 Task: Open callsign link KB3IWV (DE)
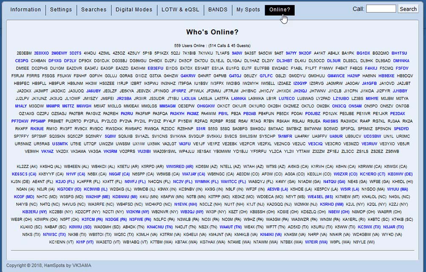pyautogui.click(x=400, y=174)
